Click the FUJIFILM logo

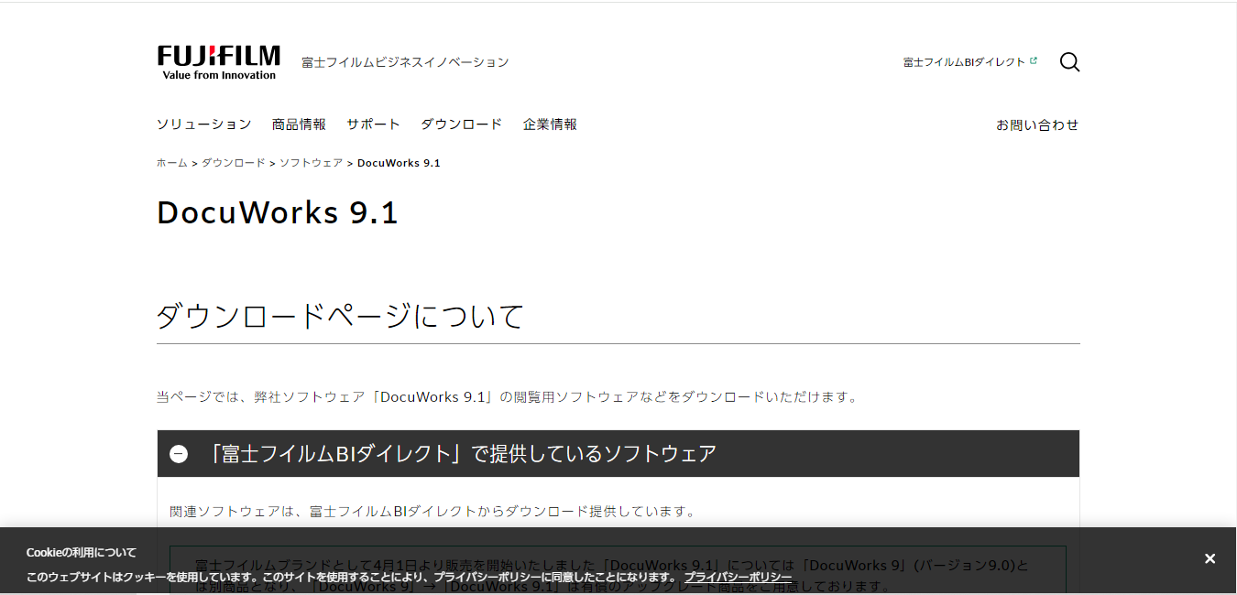tap(219, 62)
